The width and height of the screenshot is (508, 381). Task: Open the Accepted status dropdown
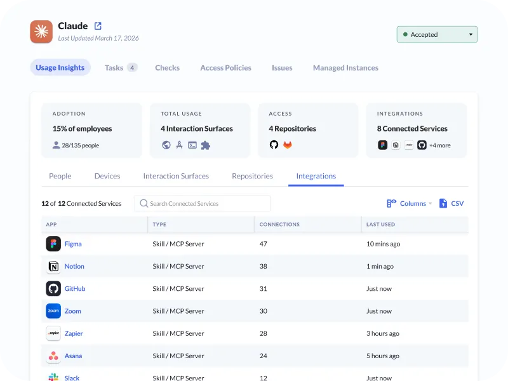[x=437, y=34]
